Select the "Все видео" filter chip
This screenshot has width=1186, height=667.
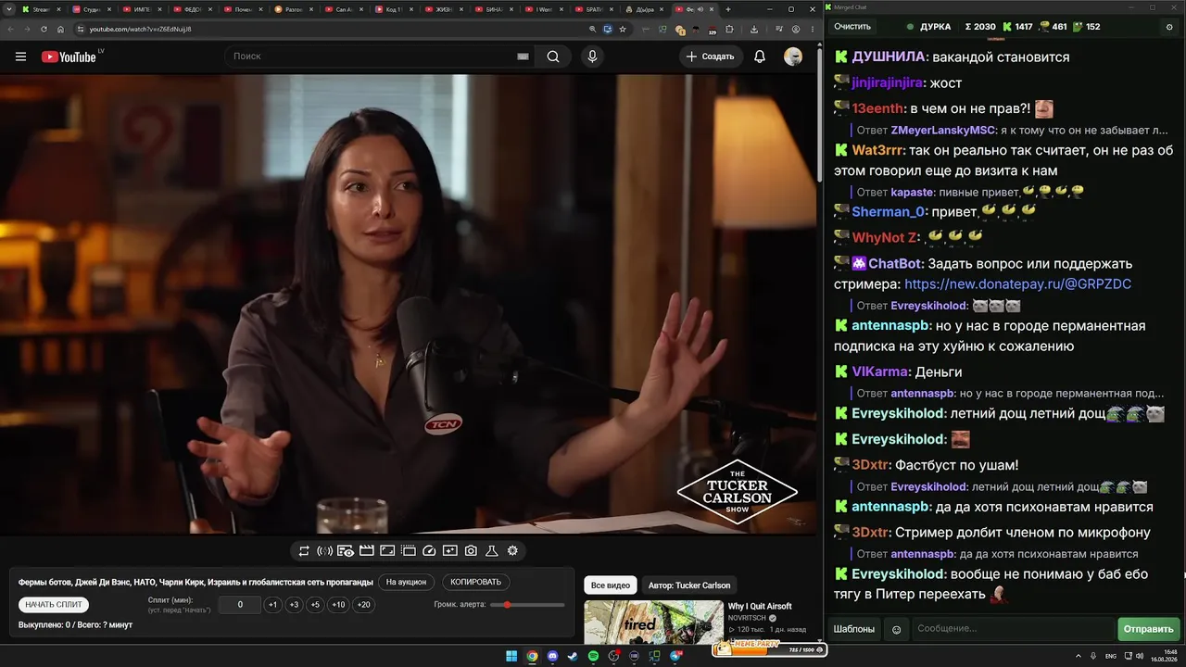611,585
